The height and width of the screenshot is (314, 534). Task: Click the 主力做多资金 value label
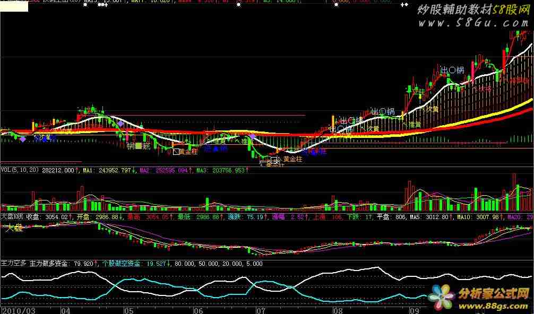(x=64, y=263)
